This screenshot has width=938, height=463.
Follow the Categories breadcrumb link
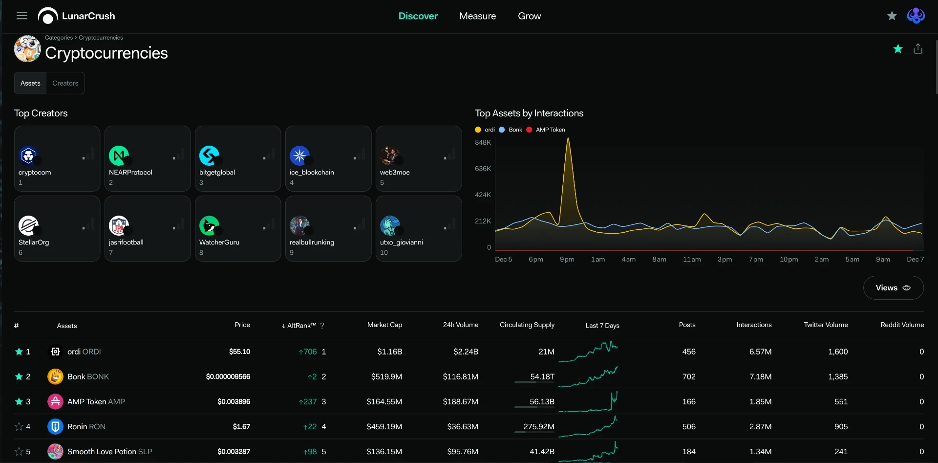59,38
